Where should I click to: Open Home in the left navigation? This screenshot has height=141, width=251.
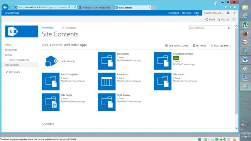[x=8, y=45]
